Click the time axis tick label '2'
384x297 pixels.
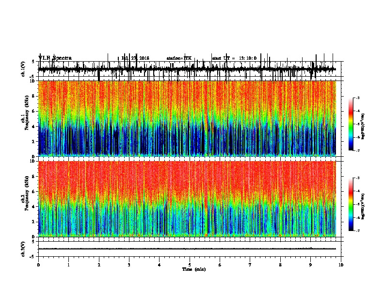[x=99, y=265]
